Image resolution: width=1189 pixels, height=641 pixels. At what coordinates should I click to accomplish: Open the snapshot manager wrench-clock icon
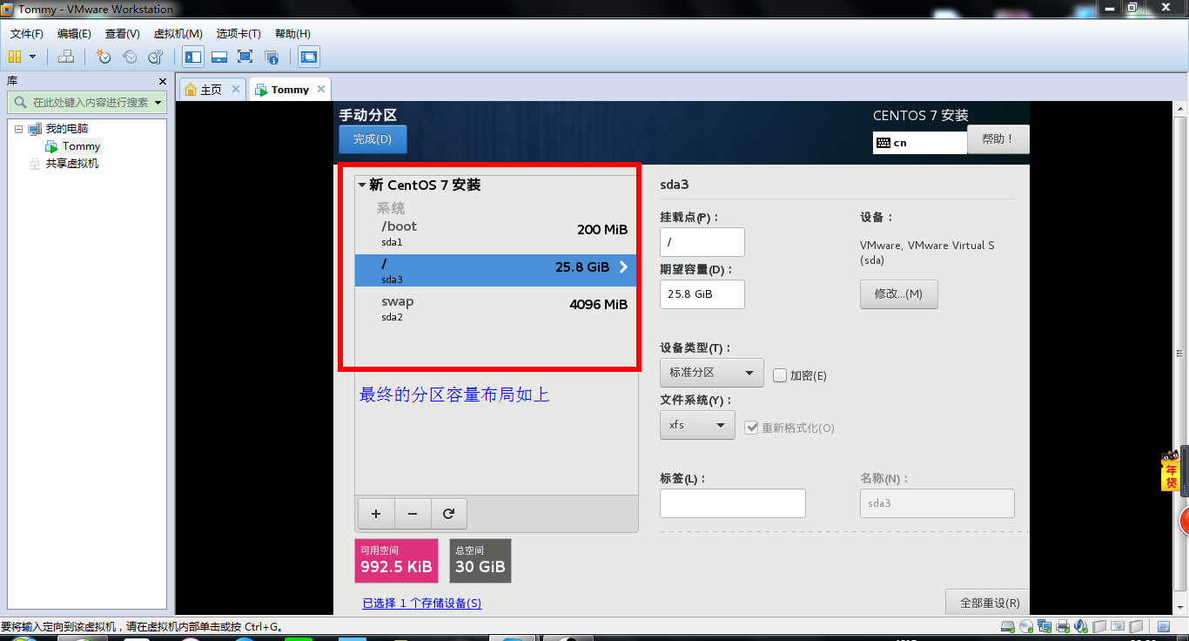(x=156, y=57)
